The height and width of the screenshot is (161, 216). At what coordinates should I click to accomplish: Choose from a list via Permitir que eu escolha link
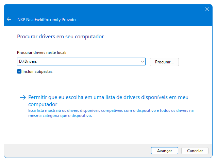click(108, 101)
